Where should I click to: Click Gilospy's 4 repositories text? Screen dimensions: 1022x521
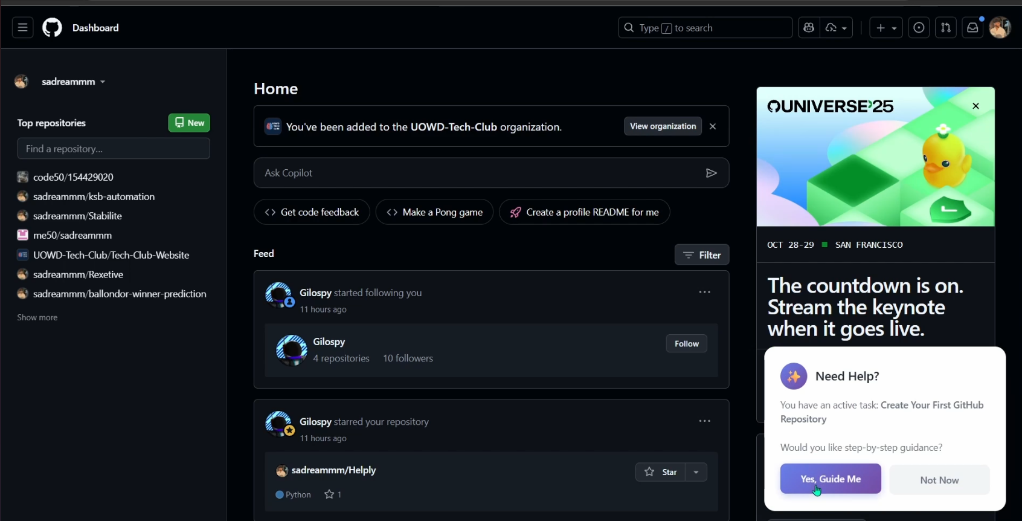point(341,358)
